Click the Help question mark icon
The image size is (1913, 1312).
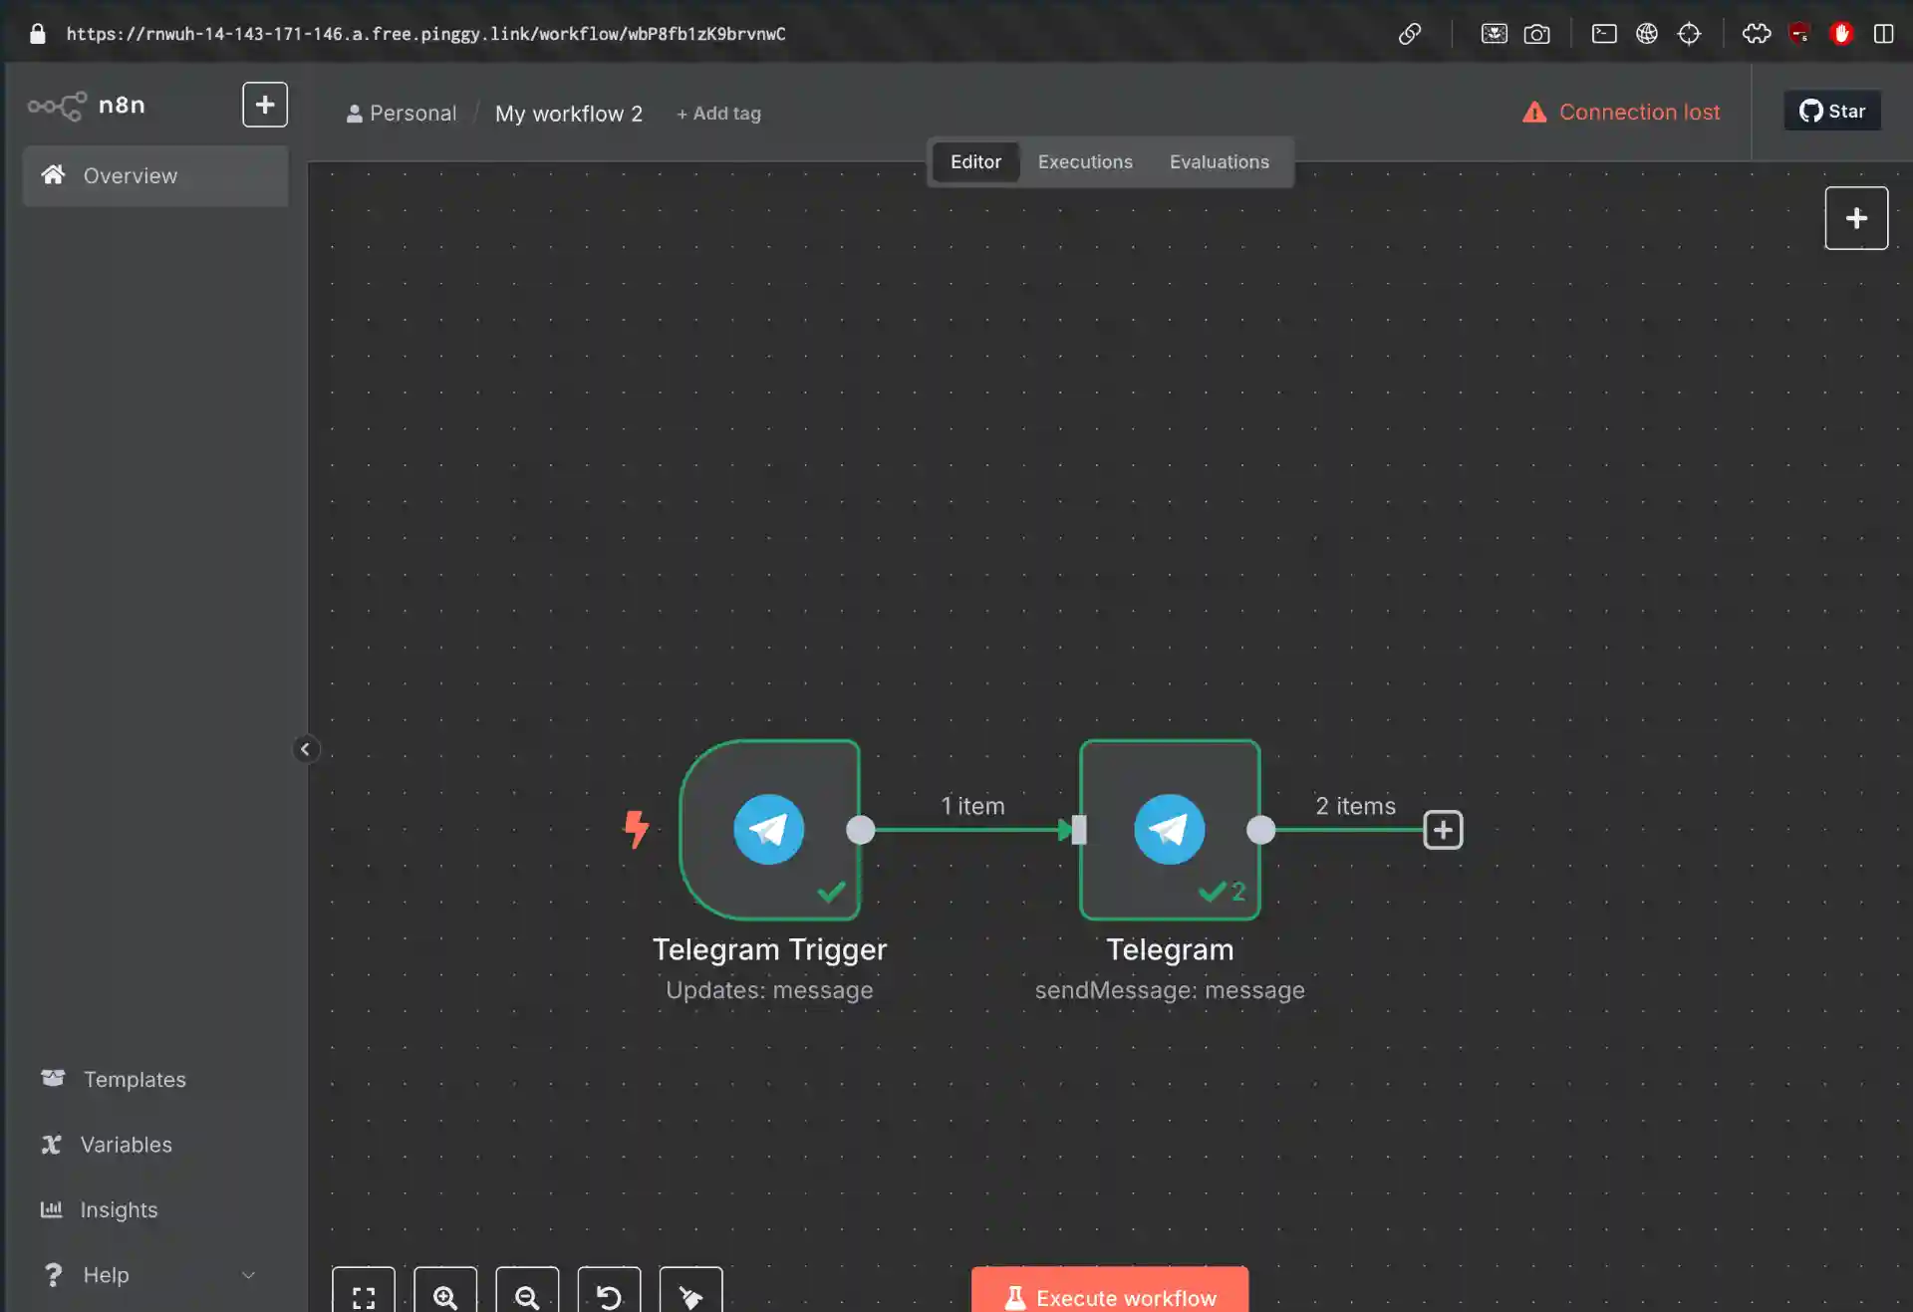[x=54, y=1275]
